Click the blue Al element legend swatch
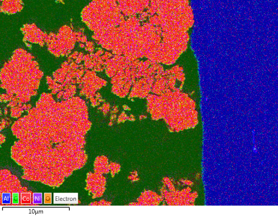The height and width of the screenshot is (216, 278). coord(6,198)
